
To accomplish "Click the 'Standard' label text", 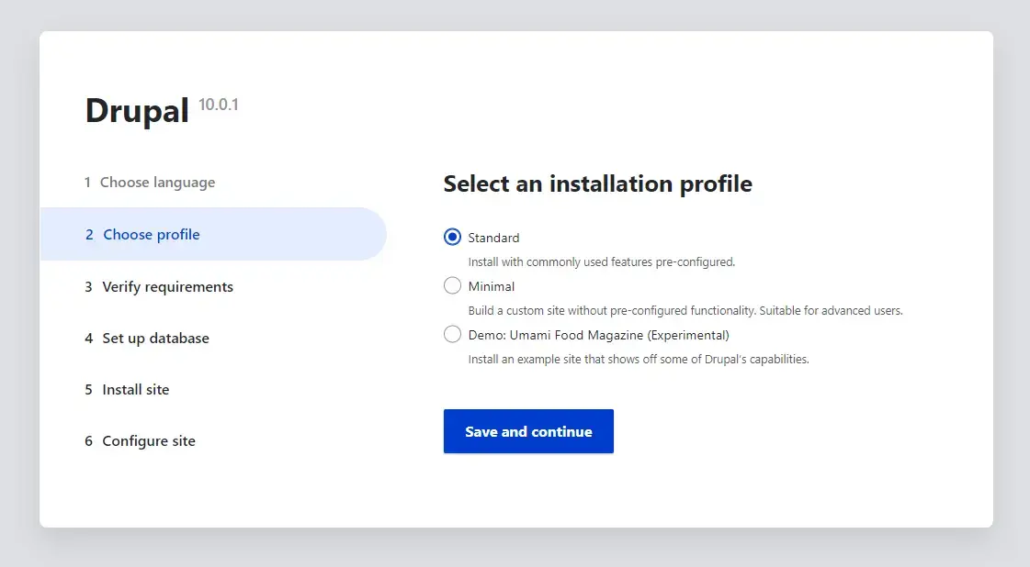I will click(x=493, y=238).
